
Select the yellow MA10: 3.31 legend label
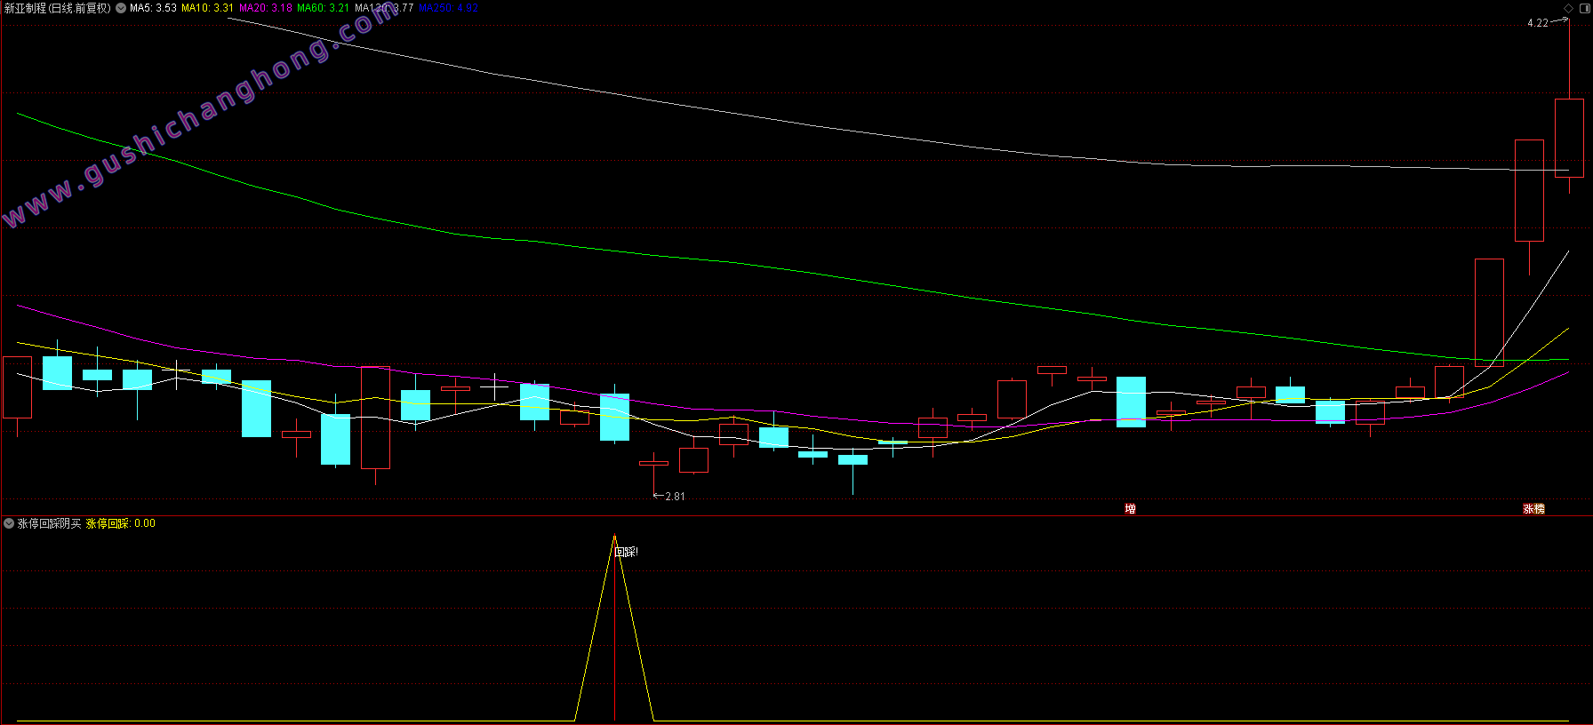[x=207, y=8]
